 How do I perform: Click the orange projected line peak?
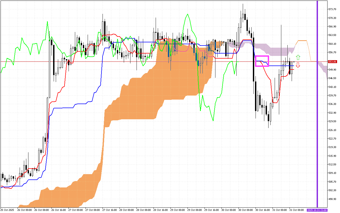coord(302,40)
